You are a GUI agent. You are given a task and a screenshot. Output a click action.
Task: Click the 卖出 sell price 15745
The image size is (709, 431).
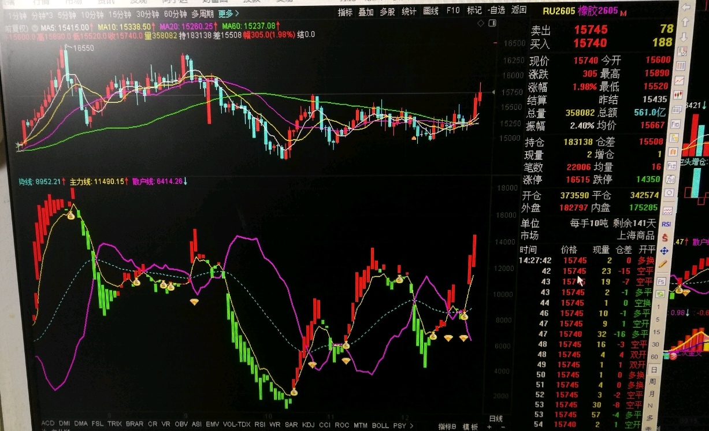(x=590, y=29)
